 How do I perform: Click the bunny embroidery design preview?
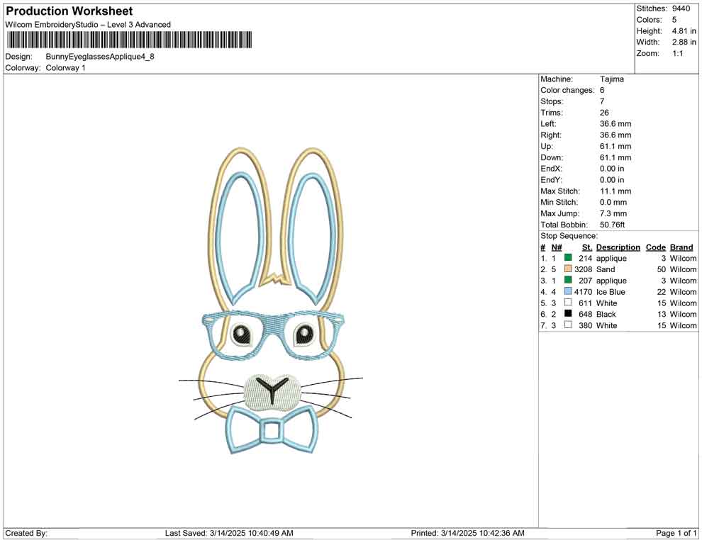(272, 300)
